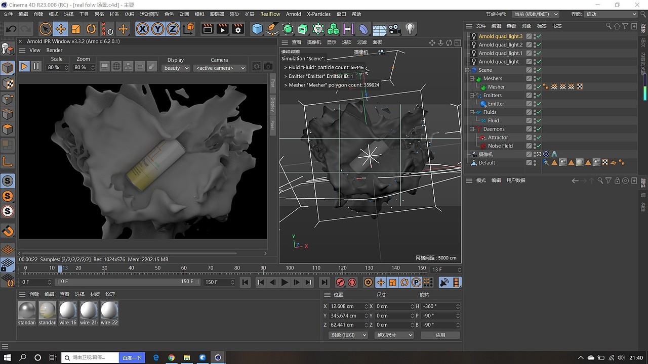Screen dimensions: 648x364
Task: Click the Undo arrow
Action: 11,29
